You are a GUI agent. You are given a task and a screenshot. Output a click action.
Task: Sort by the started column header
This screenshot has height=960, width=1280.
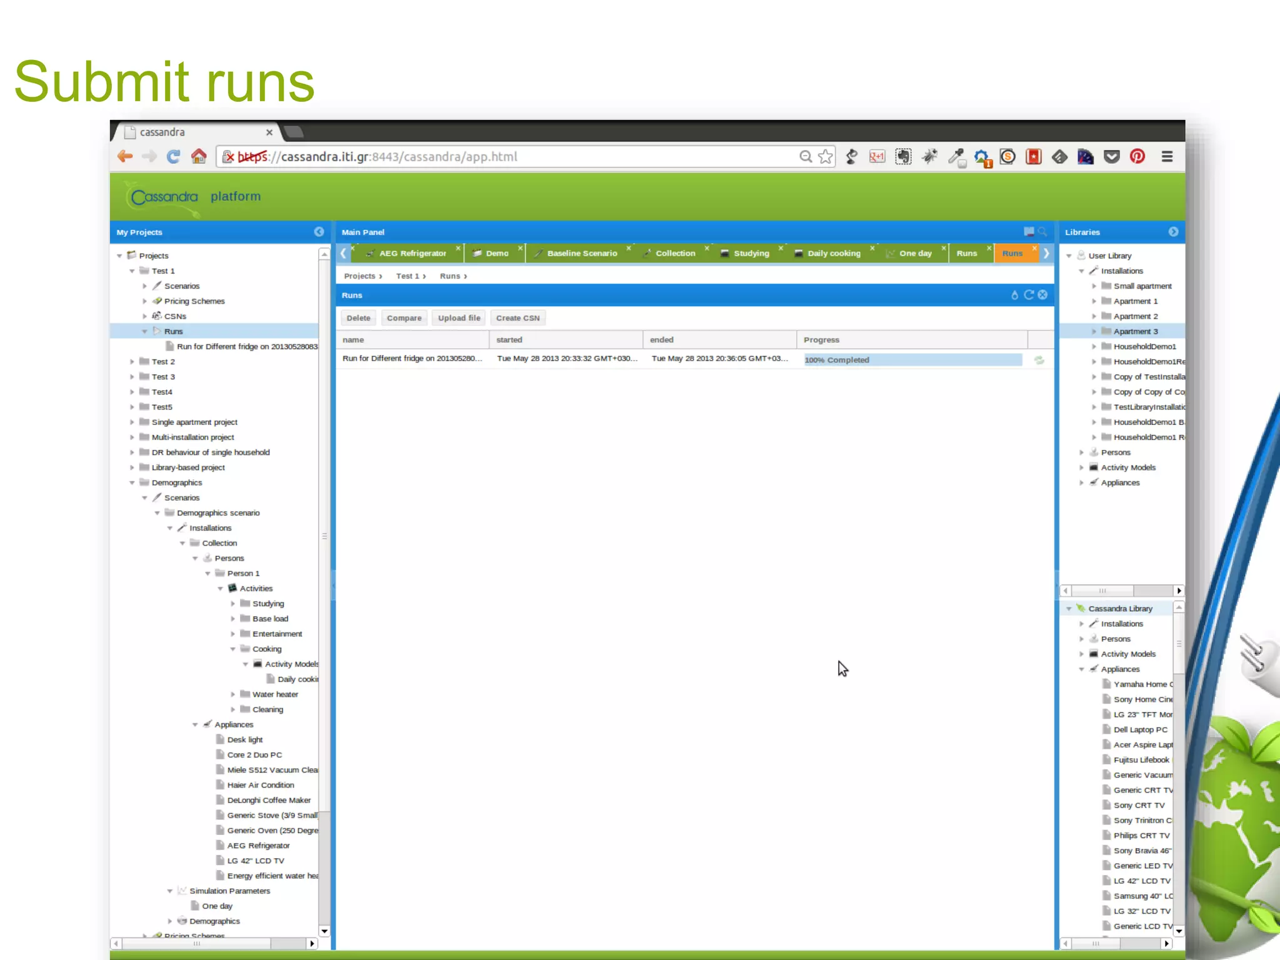click(566, 340)
